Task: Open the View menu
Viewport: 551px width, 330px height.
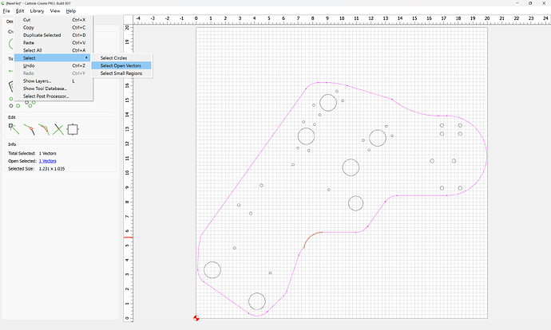Action: [x=55, y=11]
